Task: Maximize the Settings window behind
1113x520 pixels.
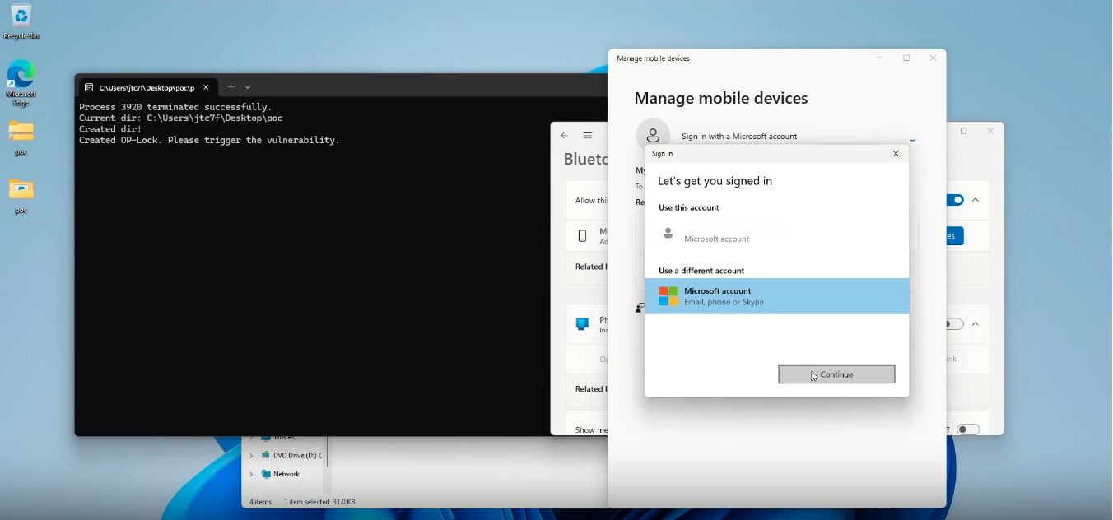Action: (x=964, y=131)
